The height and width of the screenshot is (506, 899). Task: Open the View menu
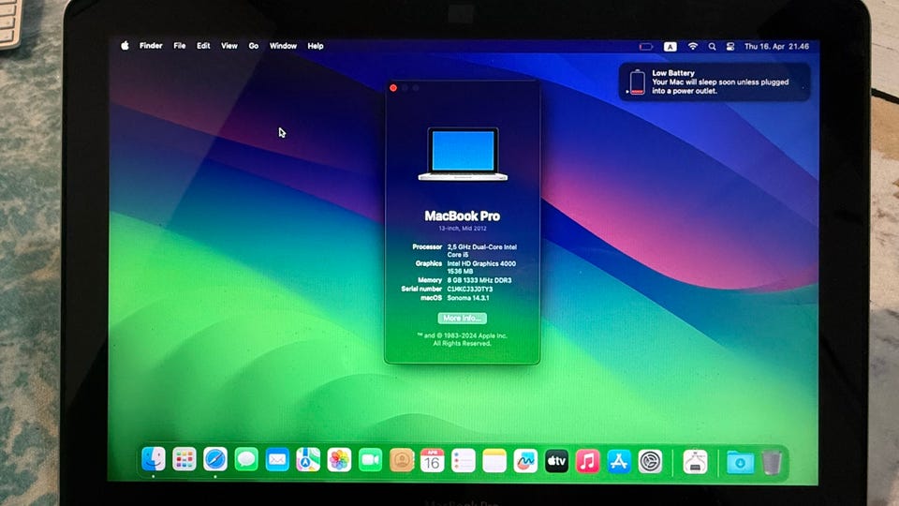229,46
